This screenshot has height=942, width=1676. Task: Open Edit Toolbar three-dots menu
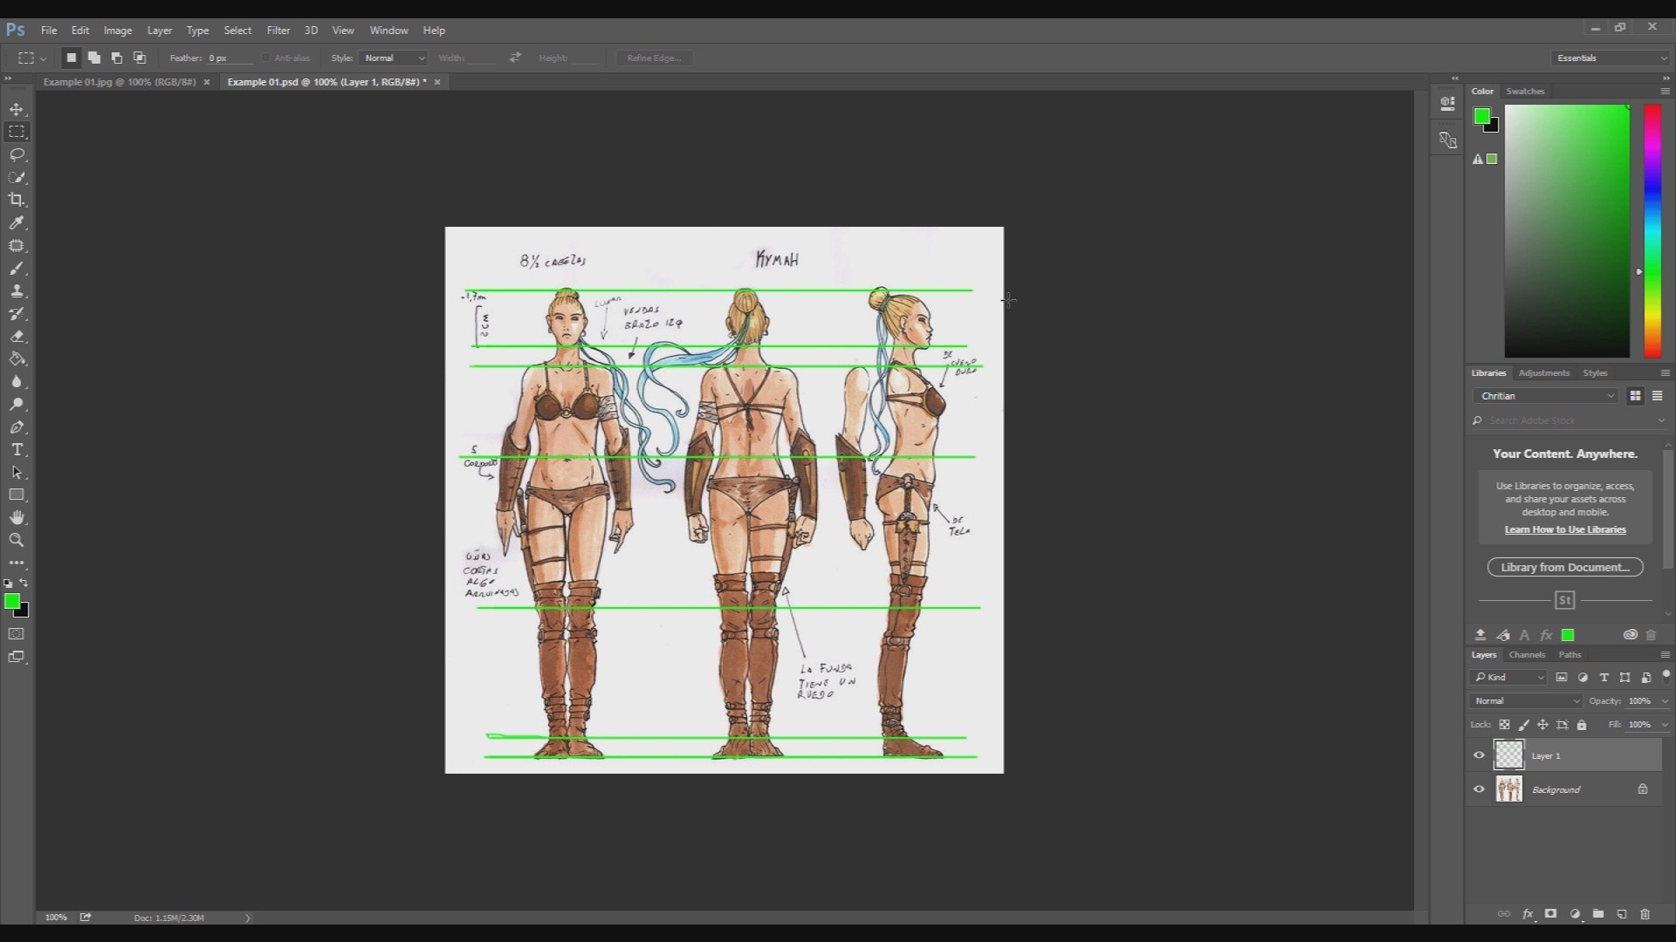(17, 563)
